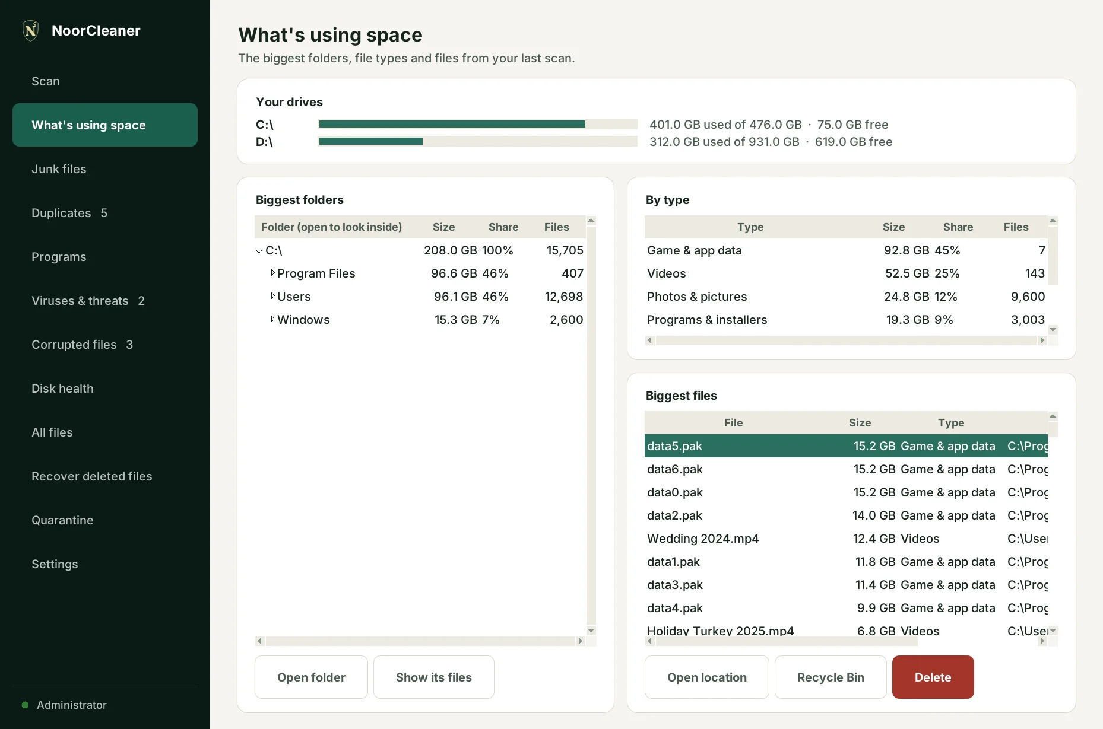Send selected file to Recycle Bin
1103x729 pixels.
click(x=831, y=677)
